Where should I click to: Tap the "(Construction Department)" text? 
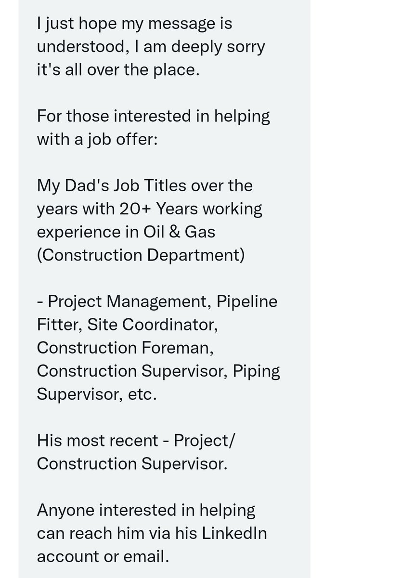click(141, 255)
